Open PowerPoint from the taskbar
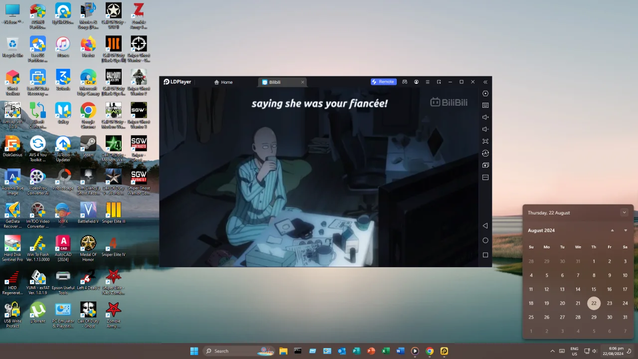This screenshot has height=359, width=638. click(371, 351)
